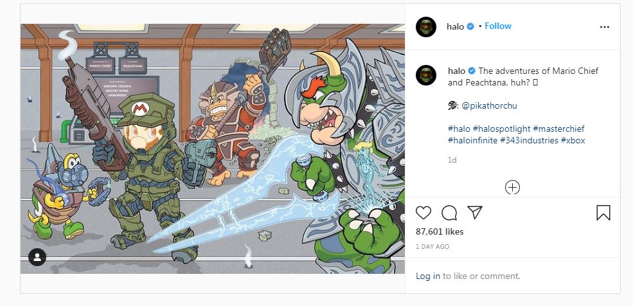Open the #halo hashtag
The height and width of the screenshot is (306, 633).
click(459, 129)
